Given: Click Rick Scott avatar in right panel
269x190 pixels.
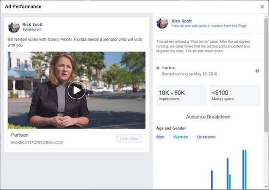Looking at the screenshot, I should [x=162, y=23].
